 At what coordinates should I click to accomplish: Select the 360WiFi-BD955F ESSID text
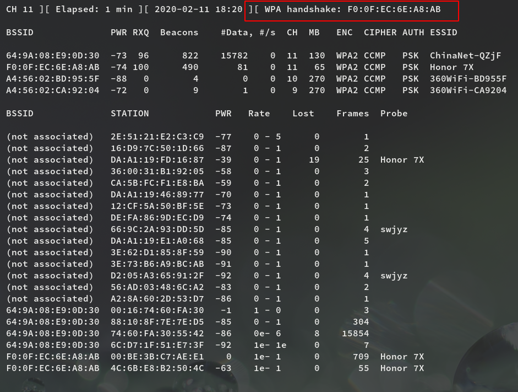point(468,79)
